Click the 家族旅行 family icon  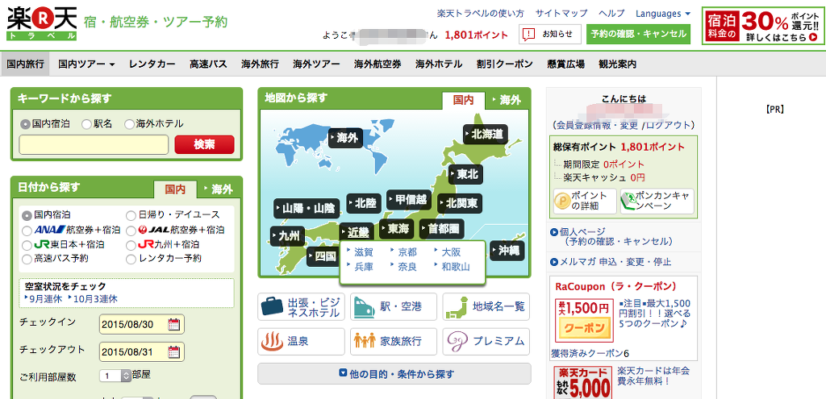365,342
